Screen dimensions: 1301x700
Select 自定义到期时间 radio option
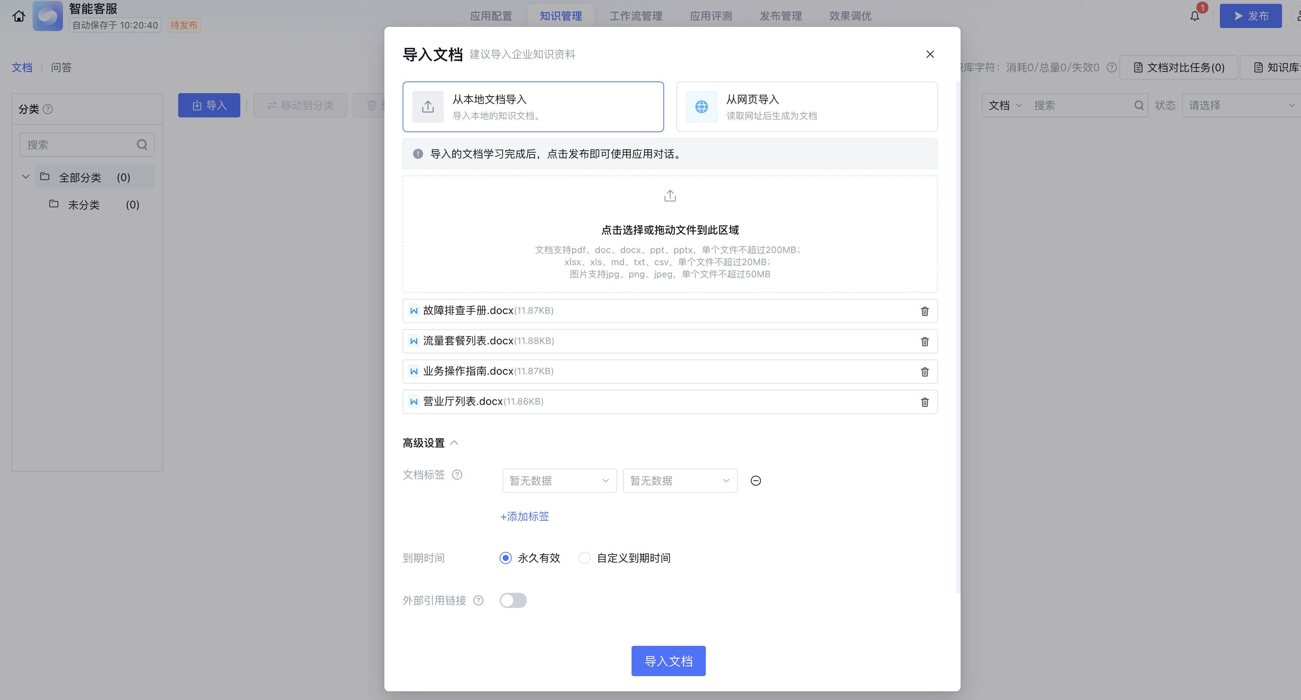coord(584,558)
